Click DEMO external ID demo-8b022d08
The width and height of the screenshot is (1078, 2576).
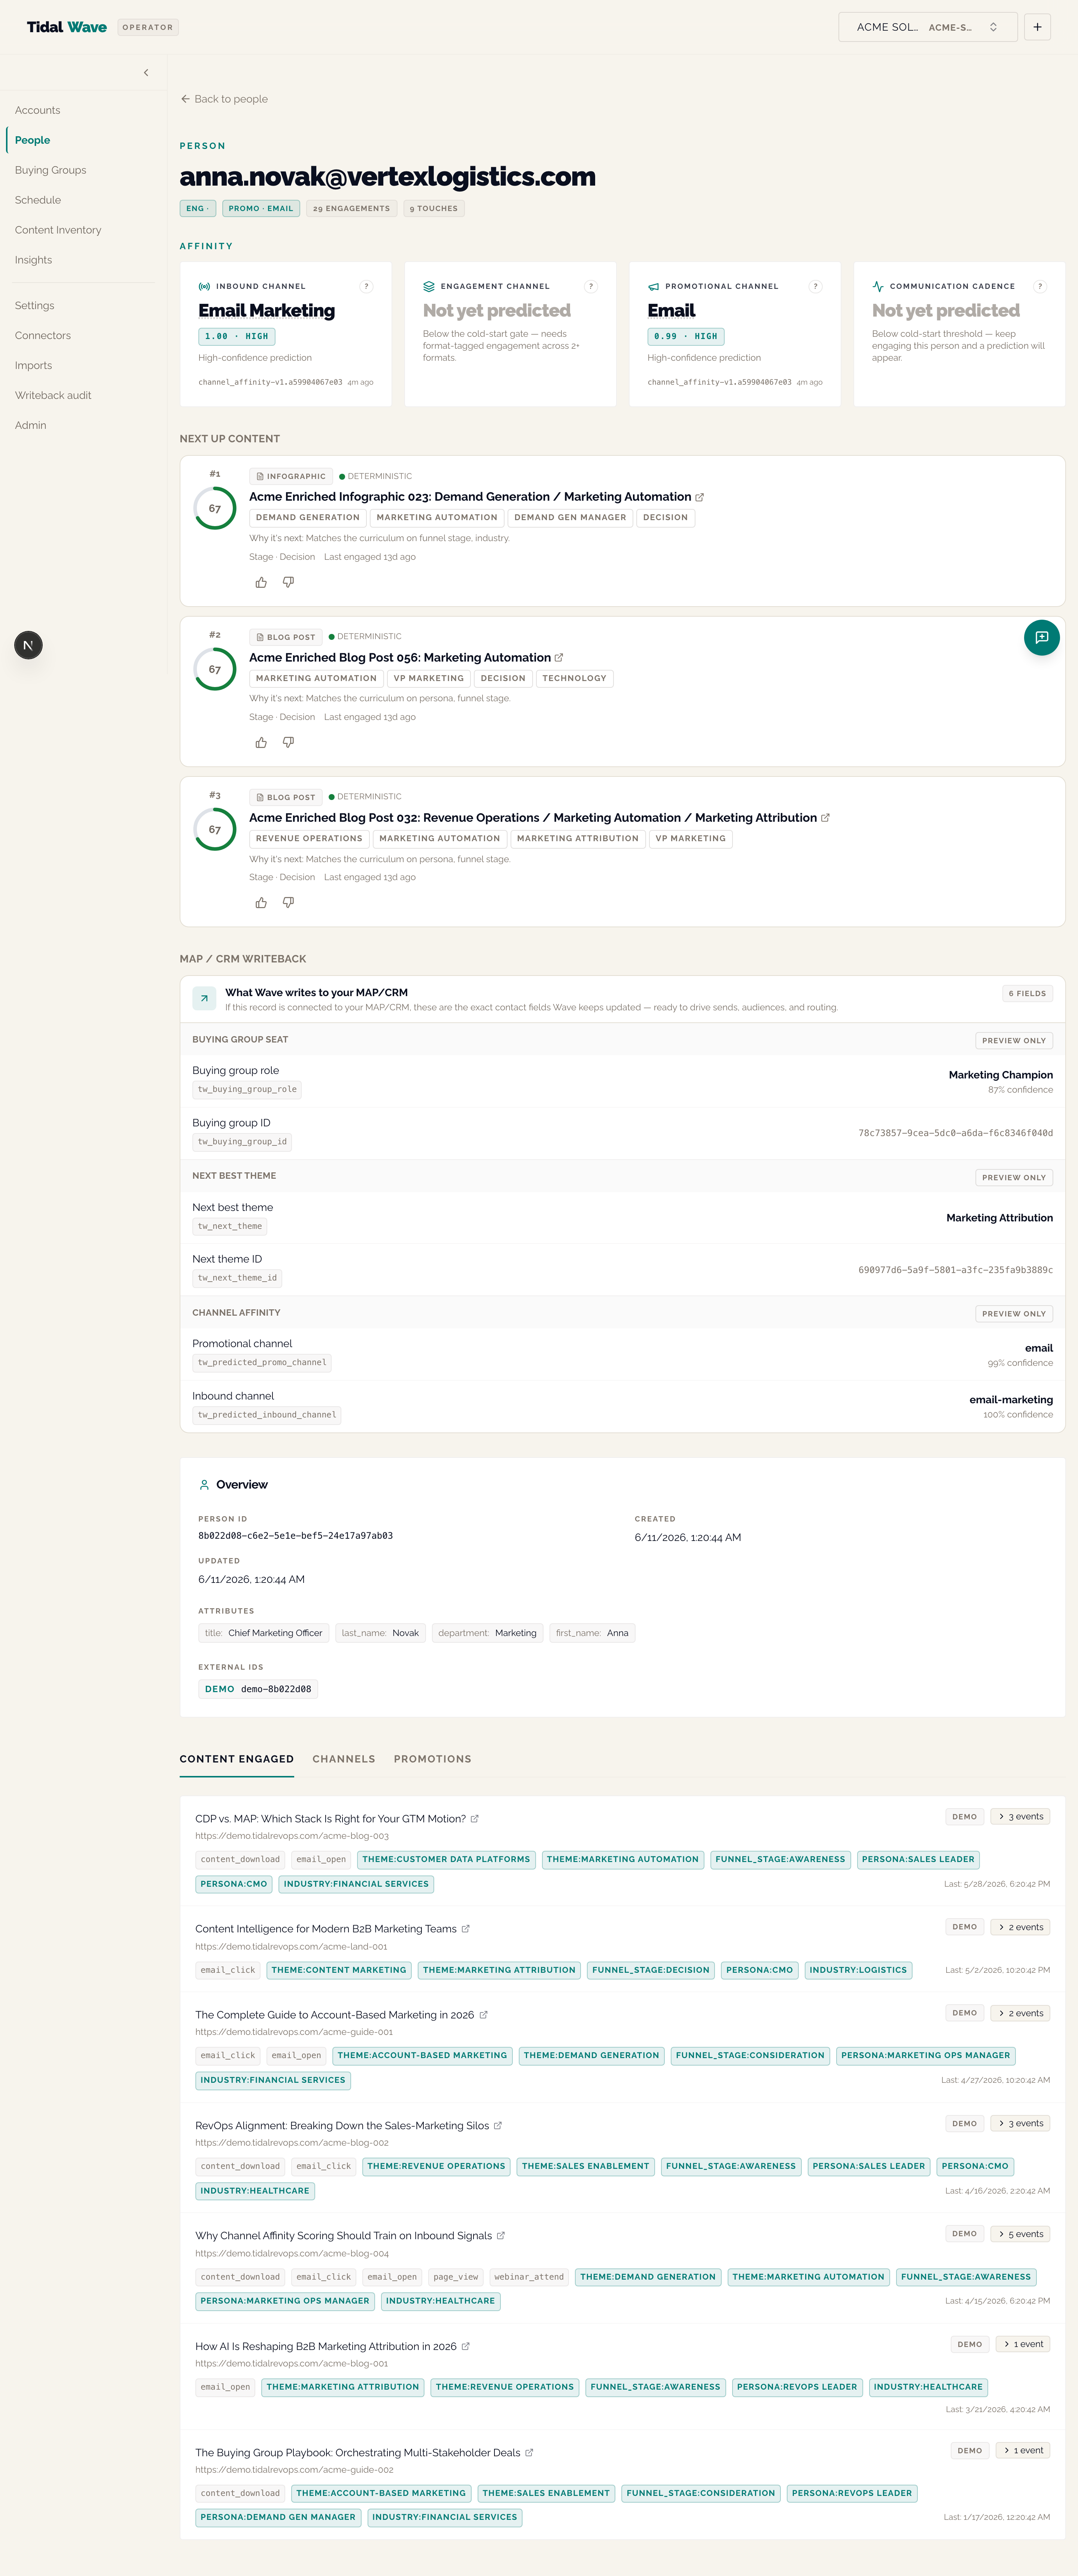pyautogui.click(x=258, y=1689)
